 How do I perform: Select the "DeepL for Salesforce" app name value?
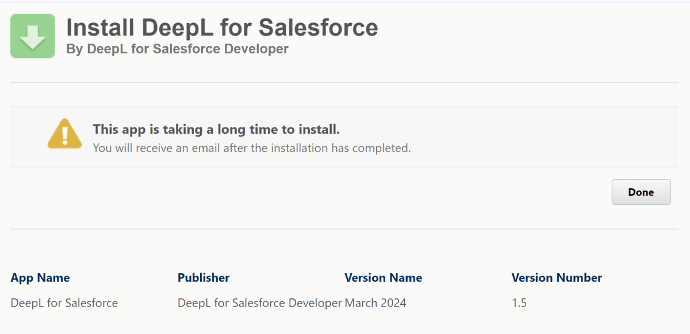coord(64,303)
